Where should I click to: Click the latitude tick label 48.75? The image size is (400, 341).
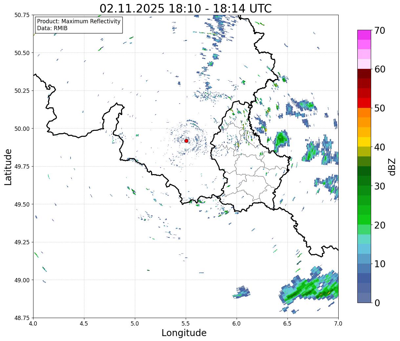tap(22, 318)
